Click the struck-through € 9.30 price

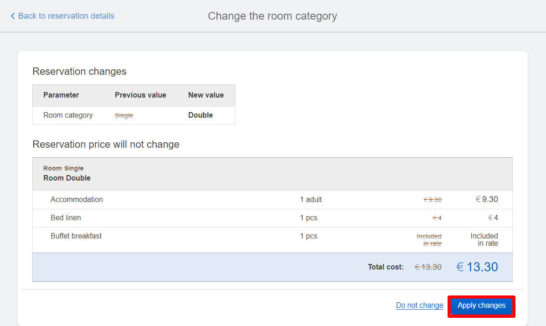[x=433, y=200]
